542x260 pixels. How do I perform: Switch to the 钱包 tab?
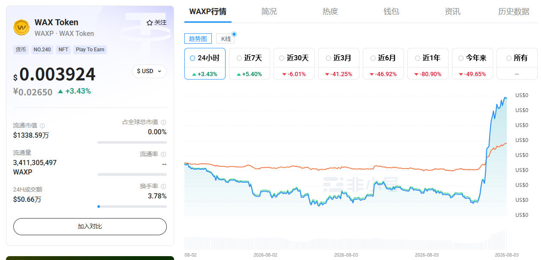[x=391, y=12]
